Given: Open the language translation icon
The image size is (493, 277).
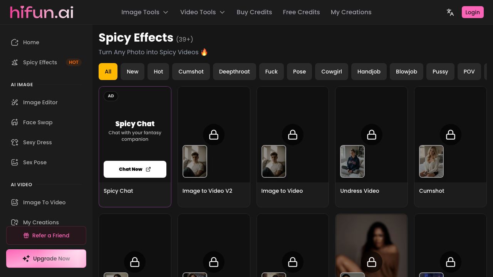Looking at the screenshot, I should pyautogui.click(x=450, y=12).
